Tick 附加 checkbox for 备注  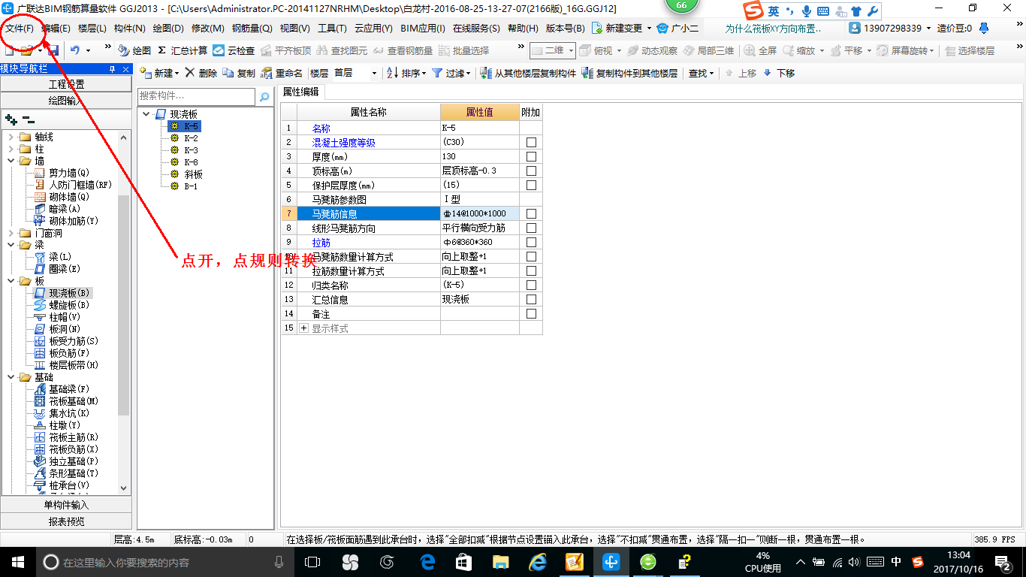click(x=531, y=313)
